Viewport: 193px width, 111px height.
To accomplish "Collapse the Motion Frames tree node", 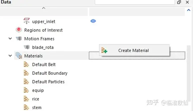I will 10,38.
